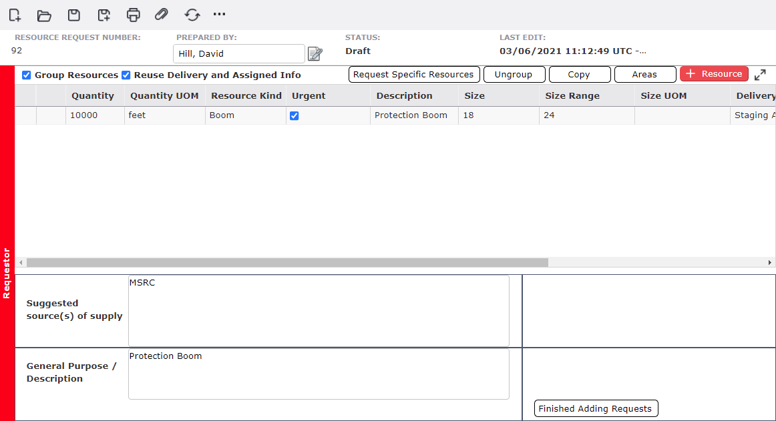
Task: Uncheck the Group Resources checkbox
Action: (26, 75)
